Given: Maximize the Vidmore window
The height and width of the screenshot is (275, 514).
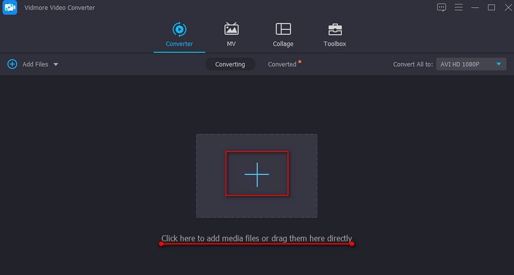Looking at the screenshot, I should (x=492, y=7).
